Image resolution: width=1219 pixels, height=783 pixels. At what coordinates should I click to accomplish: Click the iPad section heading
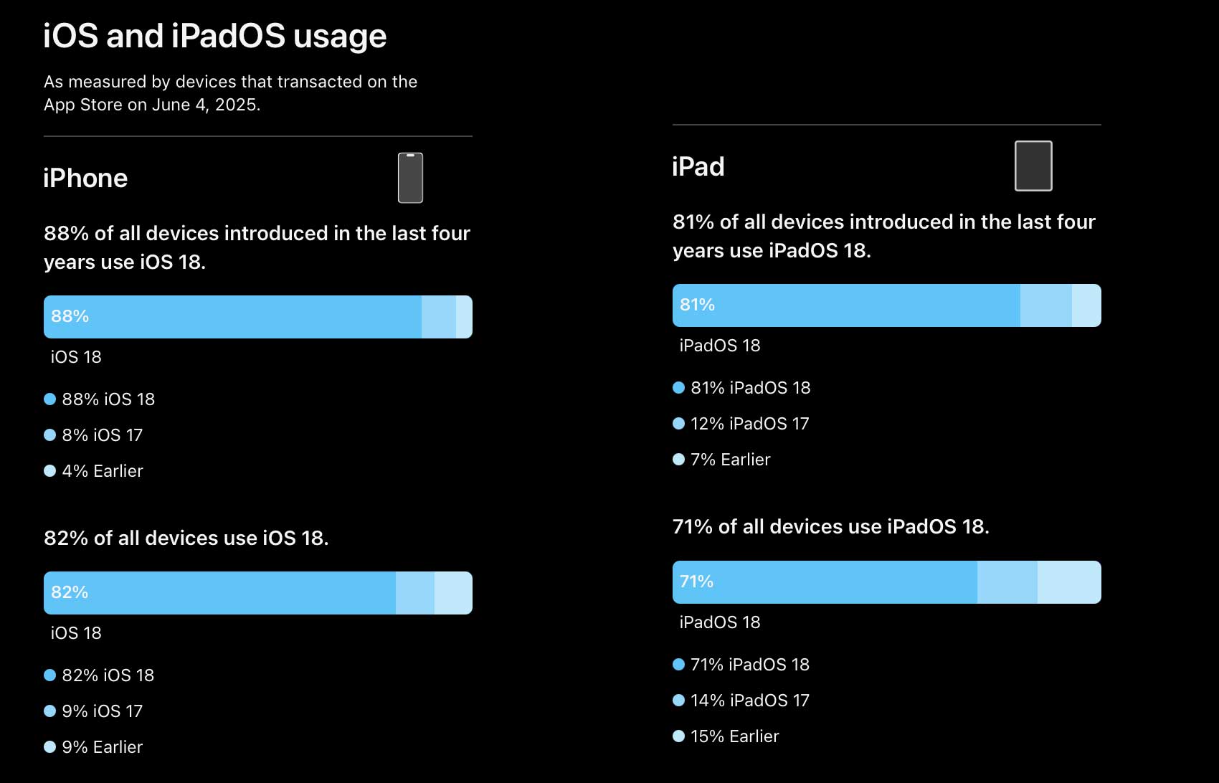[x=698, y=167]
